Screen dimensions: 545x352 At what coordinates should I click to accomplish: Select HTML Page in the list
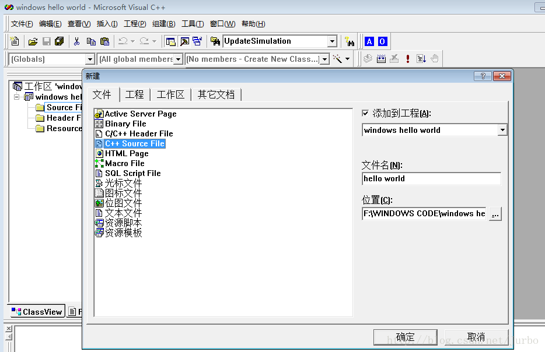click(122, 153)
